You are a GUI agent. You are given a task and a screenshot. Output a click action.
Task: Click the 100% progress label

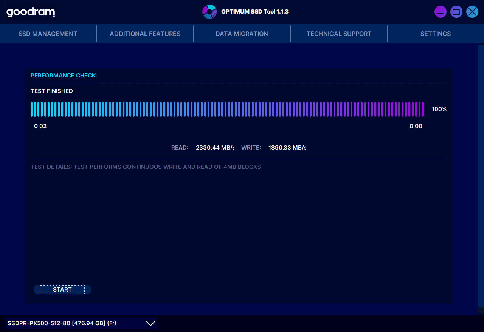point(439,109)
